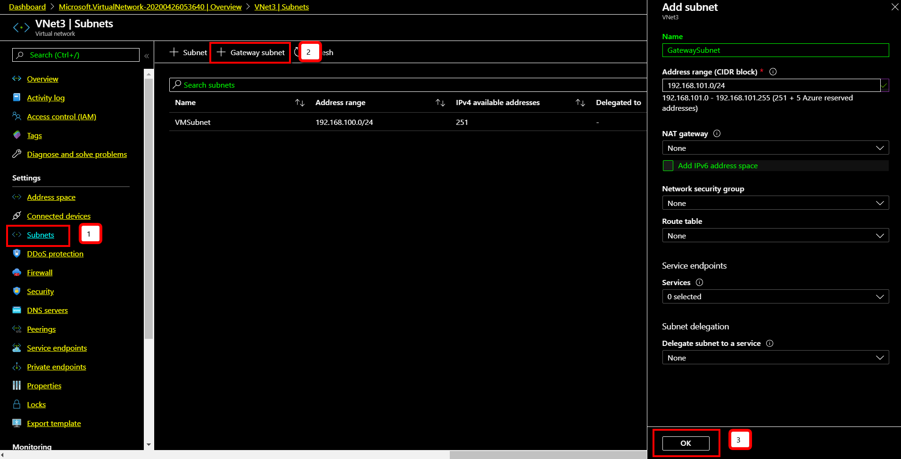Click the Properties bars icon

coord(17,385)
